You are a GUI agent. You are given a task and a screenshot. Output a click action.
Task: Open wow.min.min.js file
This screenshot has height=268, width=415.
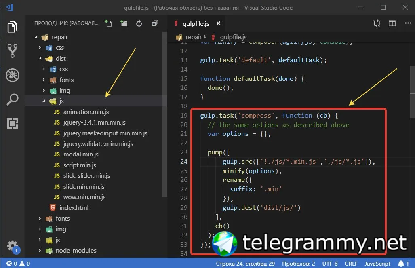tap(84, 197)
